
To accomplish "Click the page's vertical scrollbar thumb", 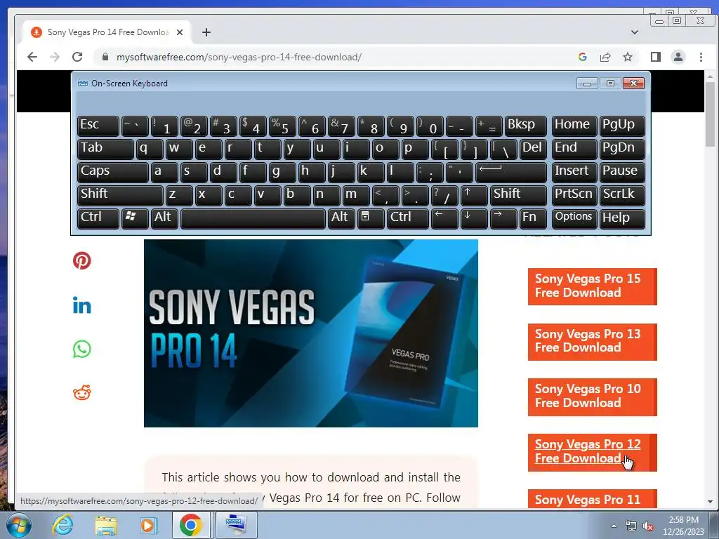I will pos(710,114).
